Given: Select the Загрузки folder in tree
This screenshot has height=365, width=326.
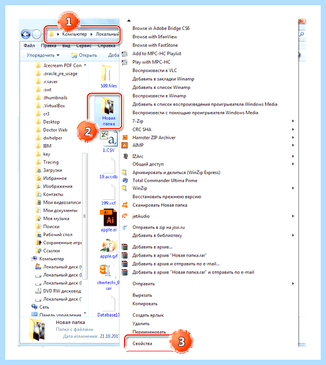Looking at the screenshot, I should [53, 170].
